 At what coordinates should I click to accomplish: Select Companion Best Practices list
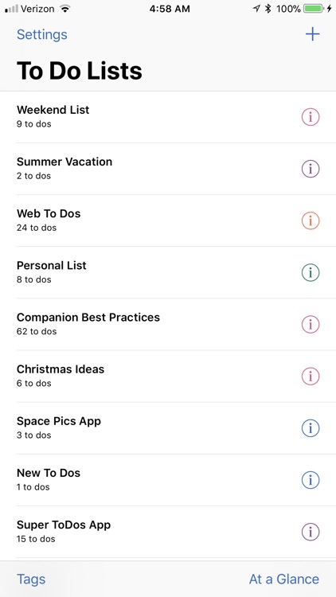[x=168, y=325]
